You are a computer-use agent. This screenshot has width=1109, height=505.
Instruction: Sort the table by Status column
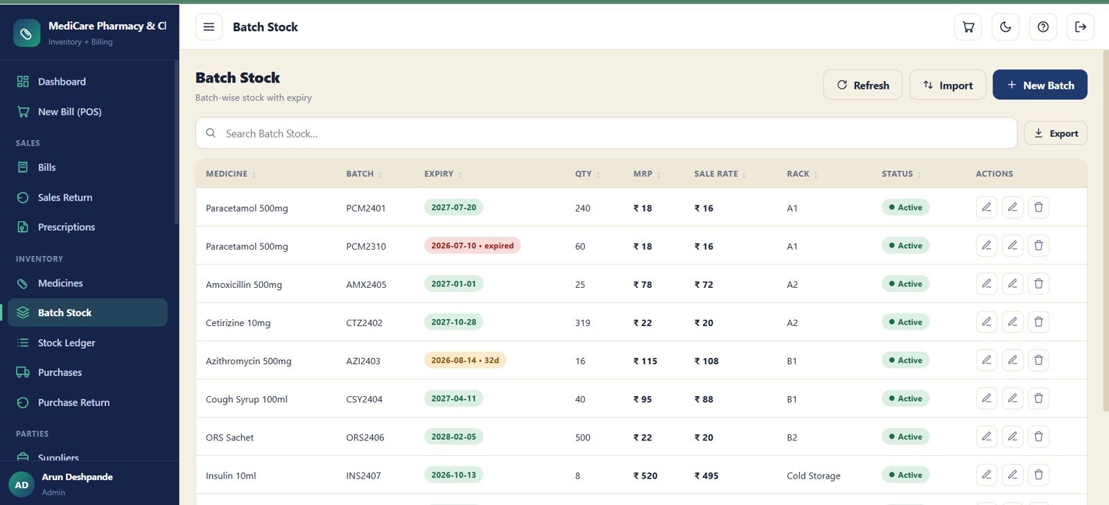901,174
